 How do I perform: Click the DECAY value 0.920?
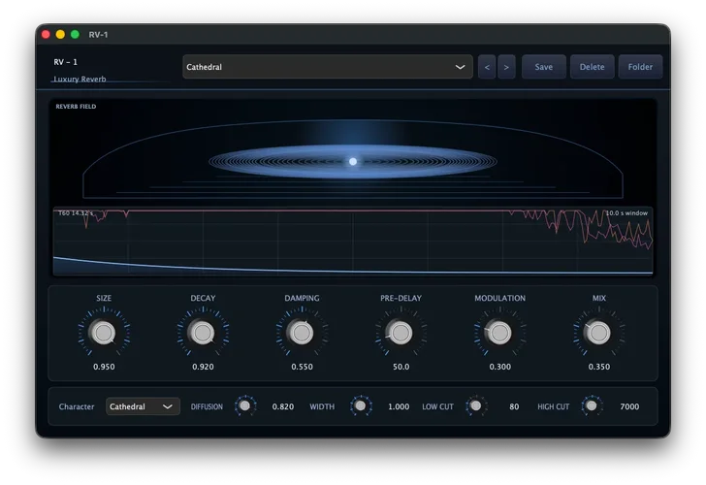(x=203, y=367)
